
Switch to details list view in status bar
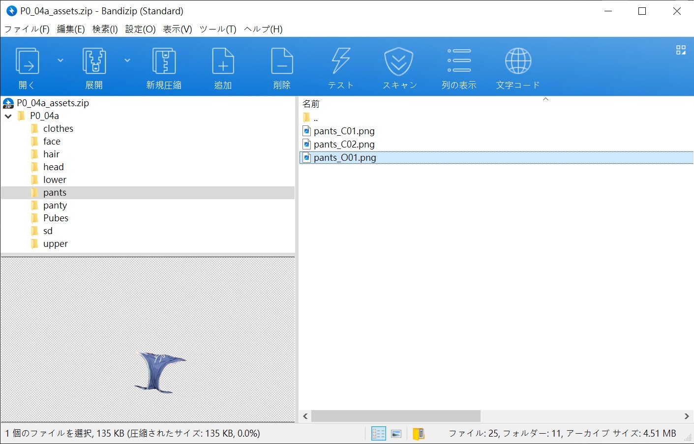coord(378,434)
